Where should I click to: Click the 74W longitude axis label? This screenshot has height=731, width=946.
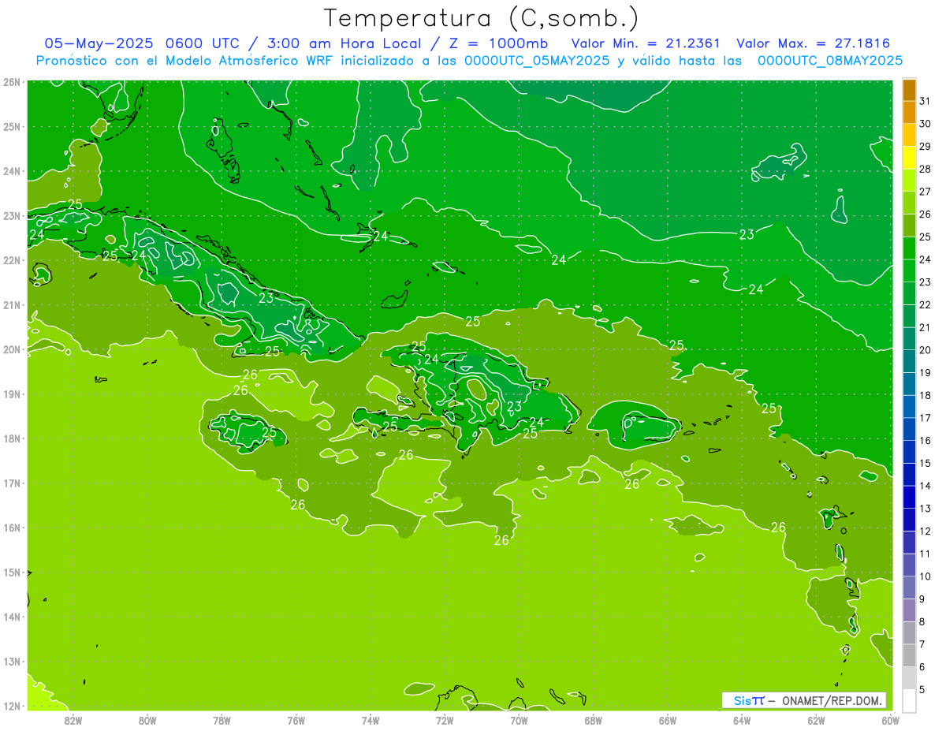[371, 720]
